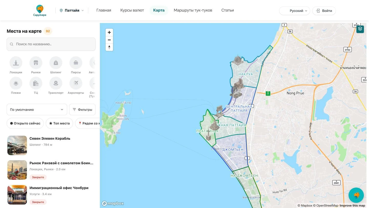Select the Транспорт category icon

pyautogui.click(x=56, y=83)
